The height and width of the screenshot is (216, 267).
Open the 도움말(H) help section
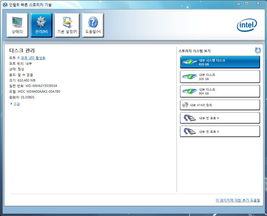click(x=93, y=25)
